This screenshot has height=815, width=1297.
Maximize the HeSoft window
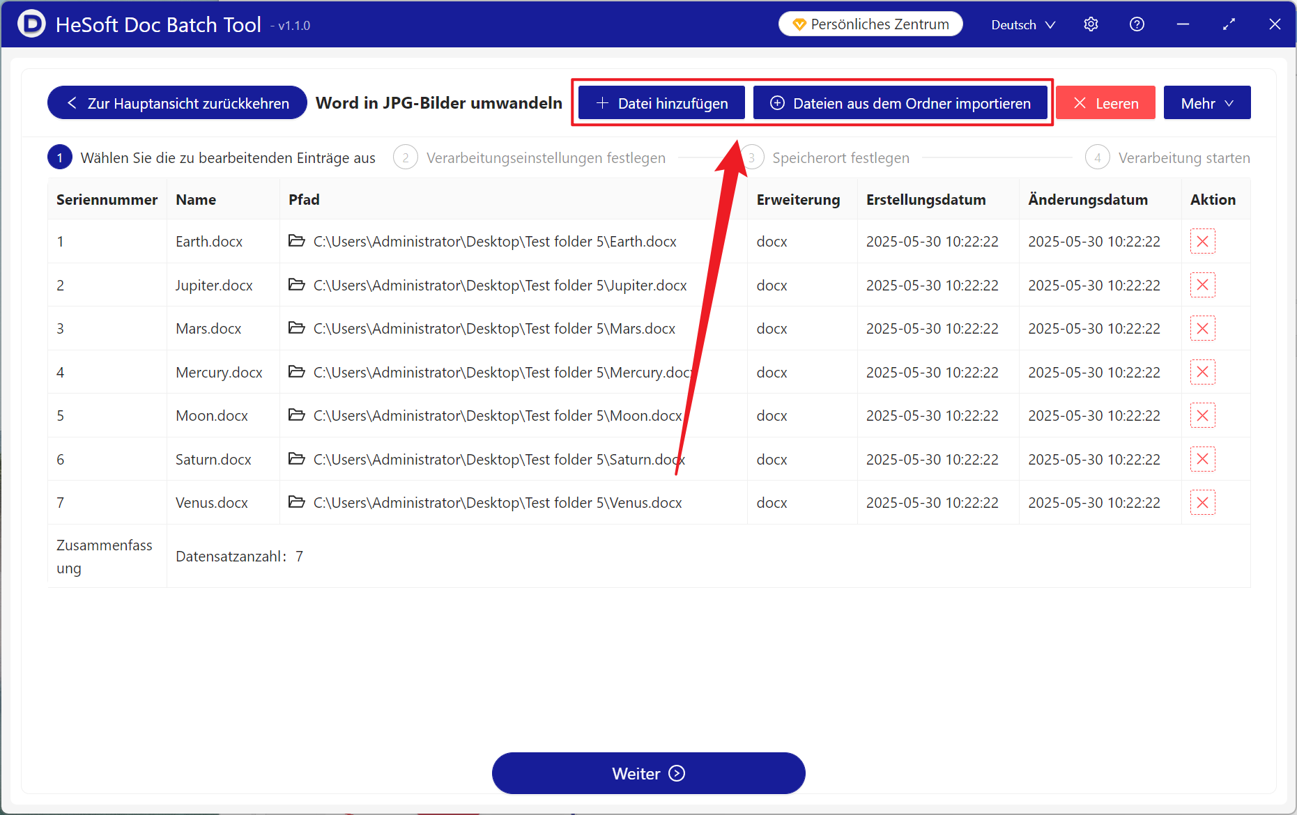1229,24
